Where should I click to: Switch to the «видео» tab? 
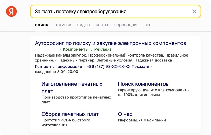83,25
